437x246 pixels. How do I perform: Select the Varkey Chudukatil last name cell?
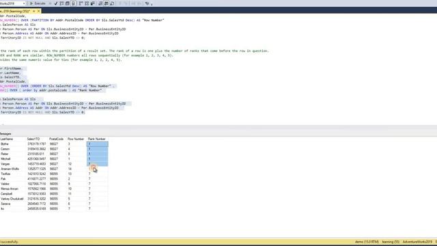point(12,199)
